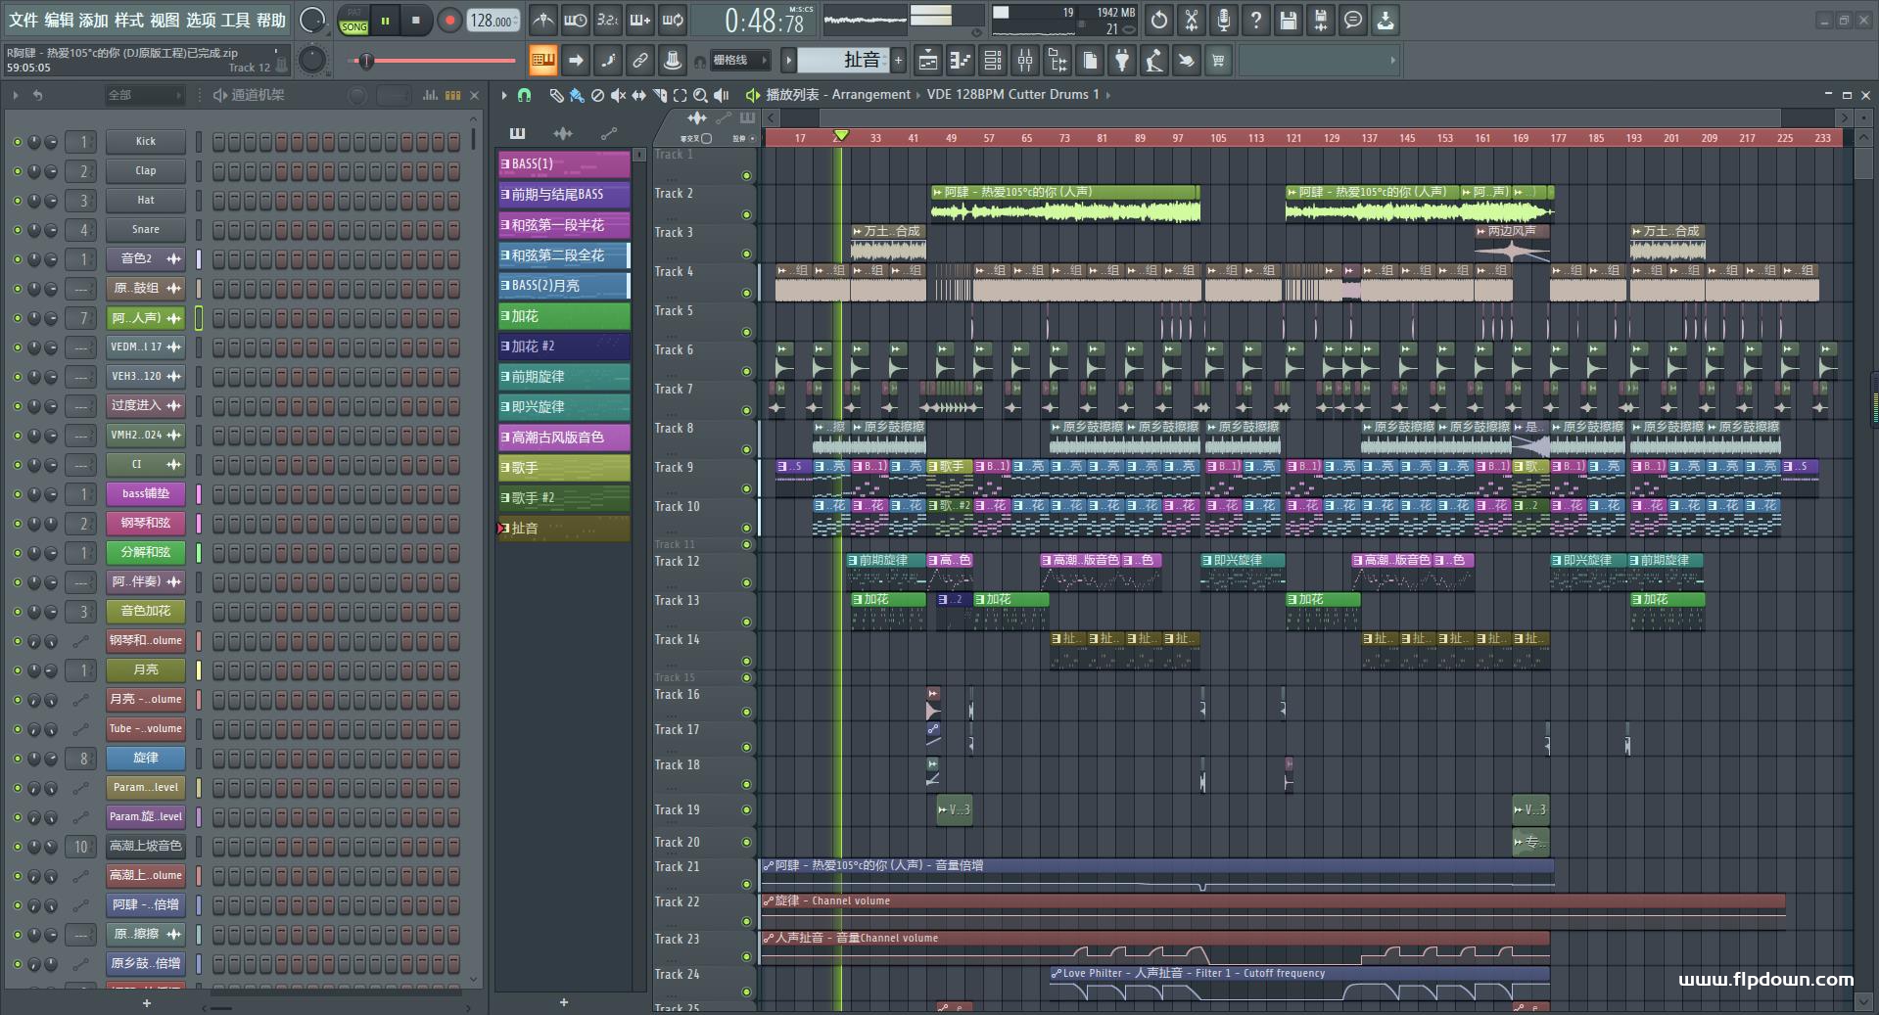Image resolution: width=1879 pixels, height=1015 pixels.
Task: Save project with the floppy disk icon
Action: tap(1289, 20)
